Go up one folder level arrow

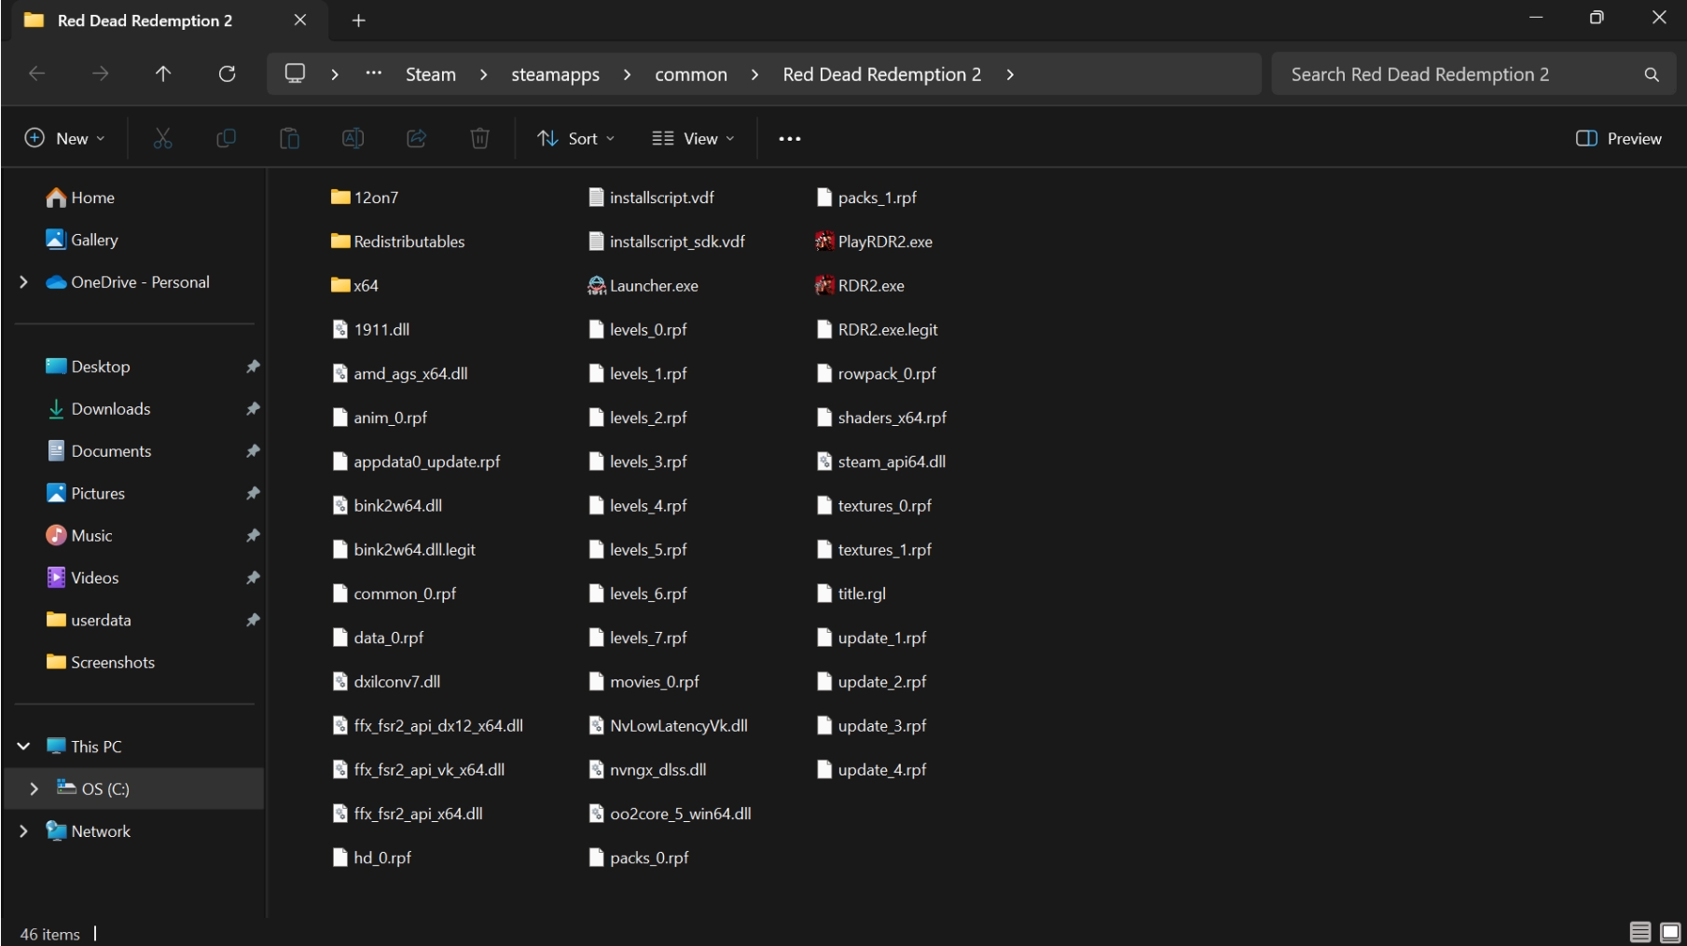point(163,74)
